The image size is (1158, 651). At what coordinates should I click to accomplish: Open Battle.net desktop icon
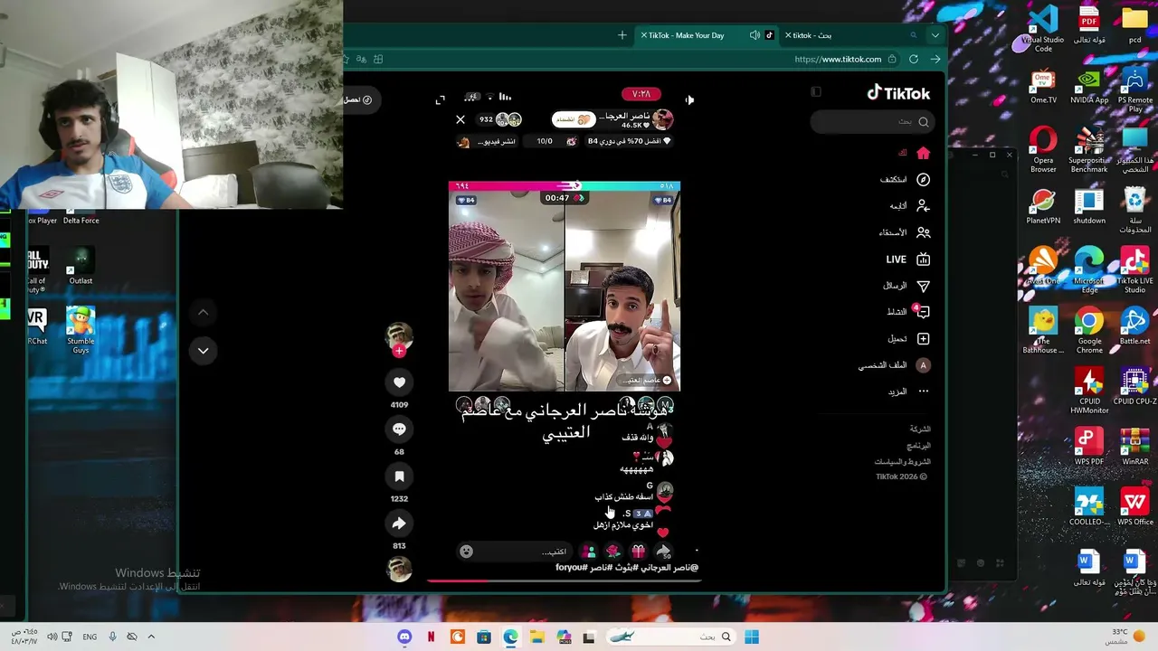point(1134,326)
